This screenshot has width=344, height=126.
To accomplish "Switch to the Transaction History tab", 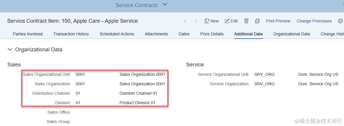I will point(71,34).
